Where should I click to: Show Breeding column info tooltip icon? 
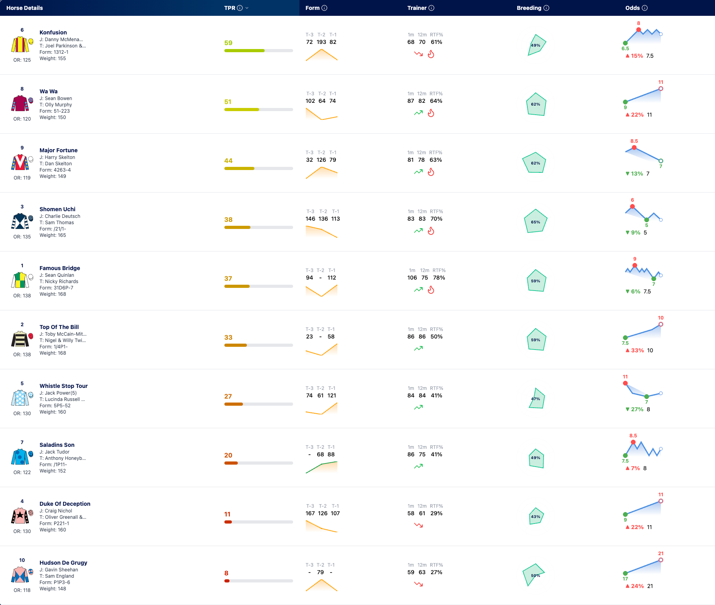tap(546, 8)
